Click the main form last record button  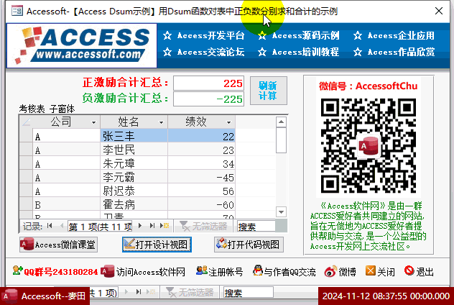coord(139,292)
